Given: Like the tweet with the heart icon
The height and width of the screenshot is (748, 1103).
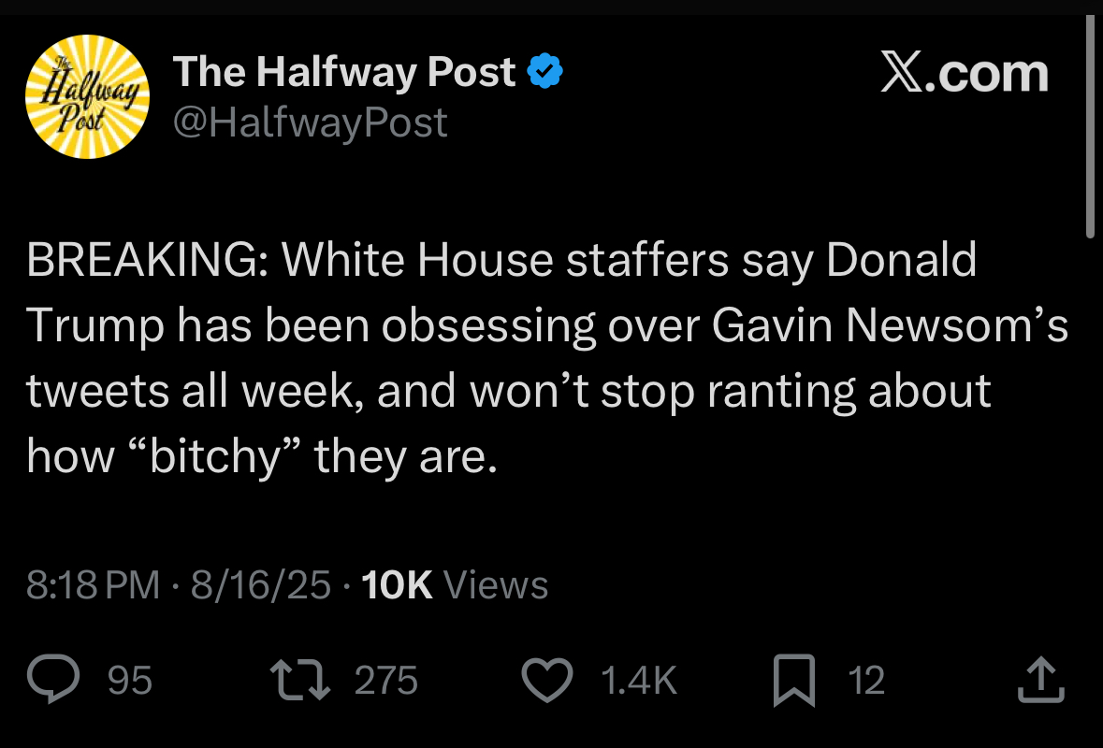Looking at the screenshot, I should [546, 680].
